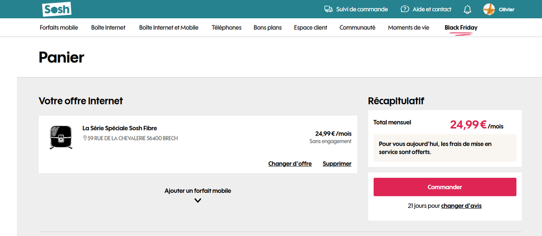Navigate to Espace client
The width and height of the screenshot is (542, 236).
[x=310, y=28]
